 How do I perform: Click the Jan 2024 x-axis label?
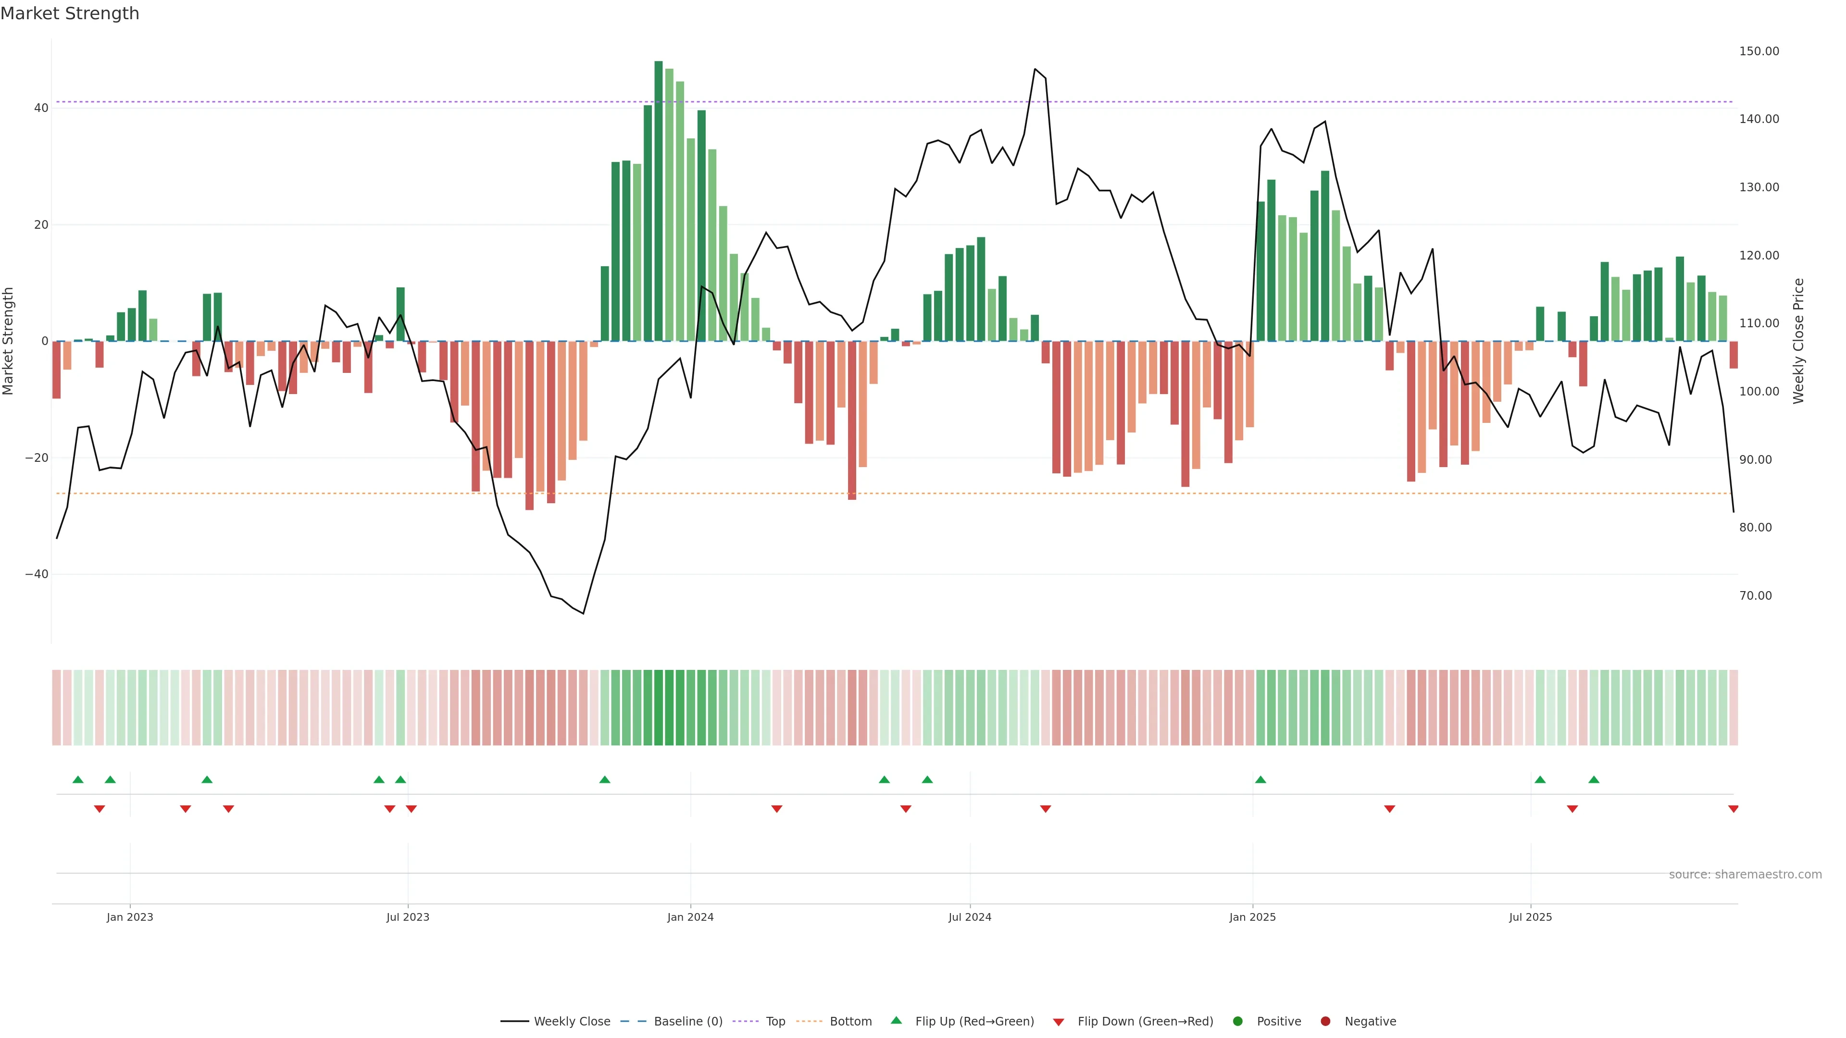coord(690,917)
